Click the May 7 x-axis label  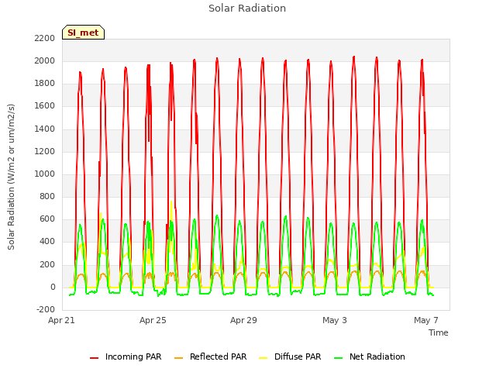click(426, 320)
